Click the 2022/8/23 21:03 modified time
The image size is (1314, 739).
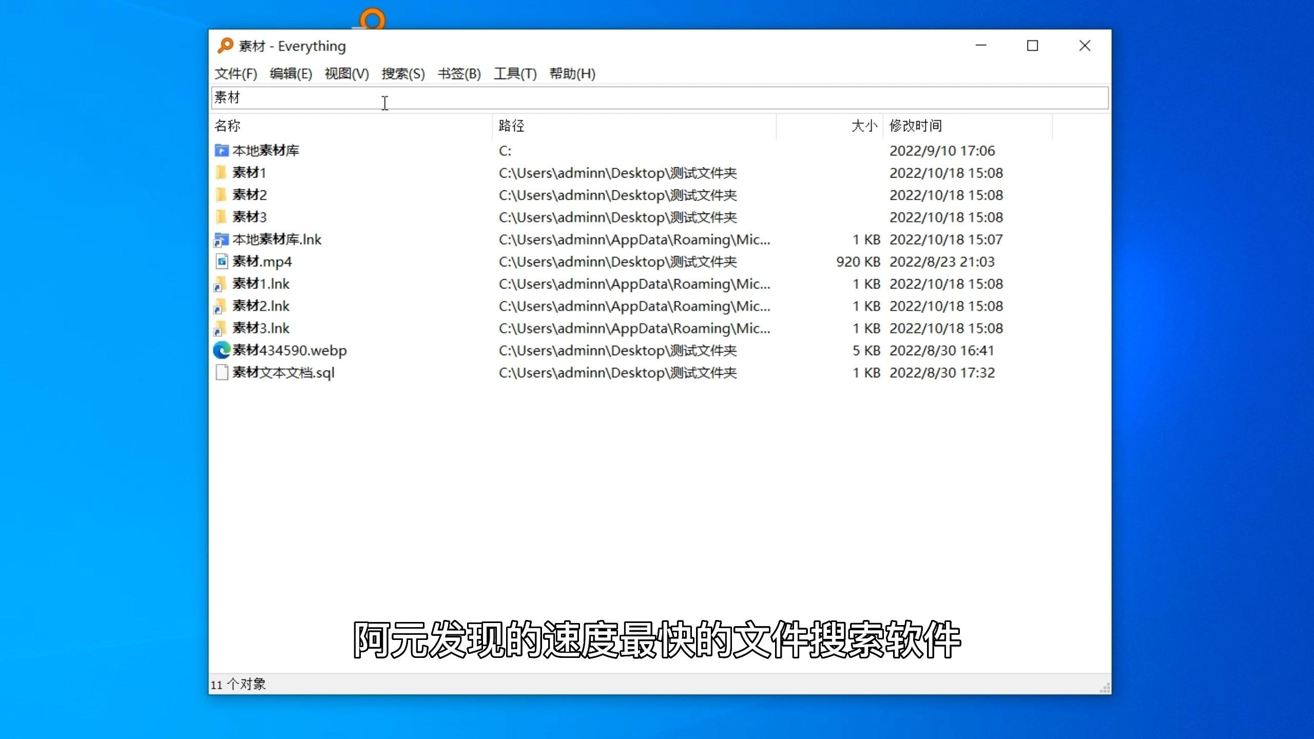tap(942, 261)
